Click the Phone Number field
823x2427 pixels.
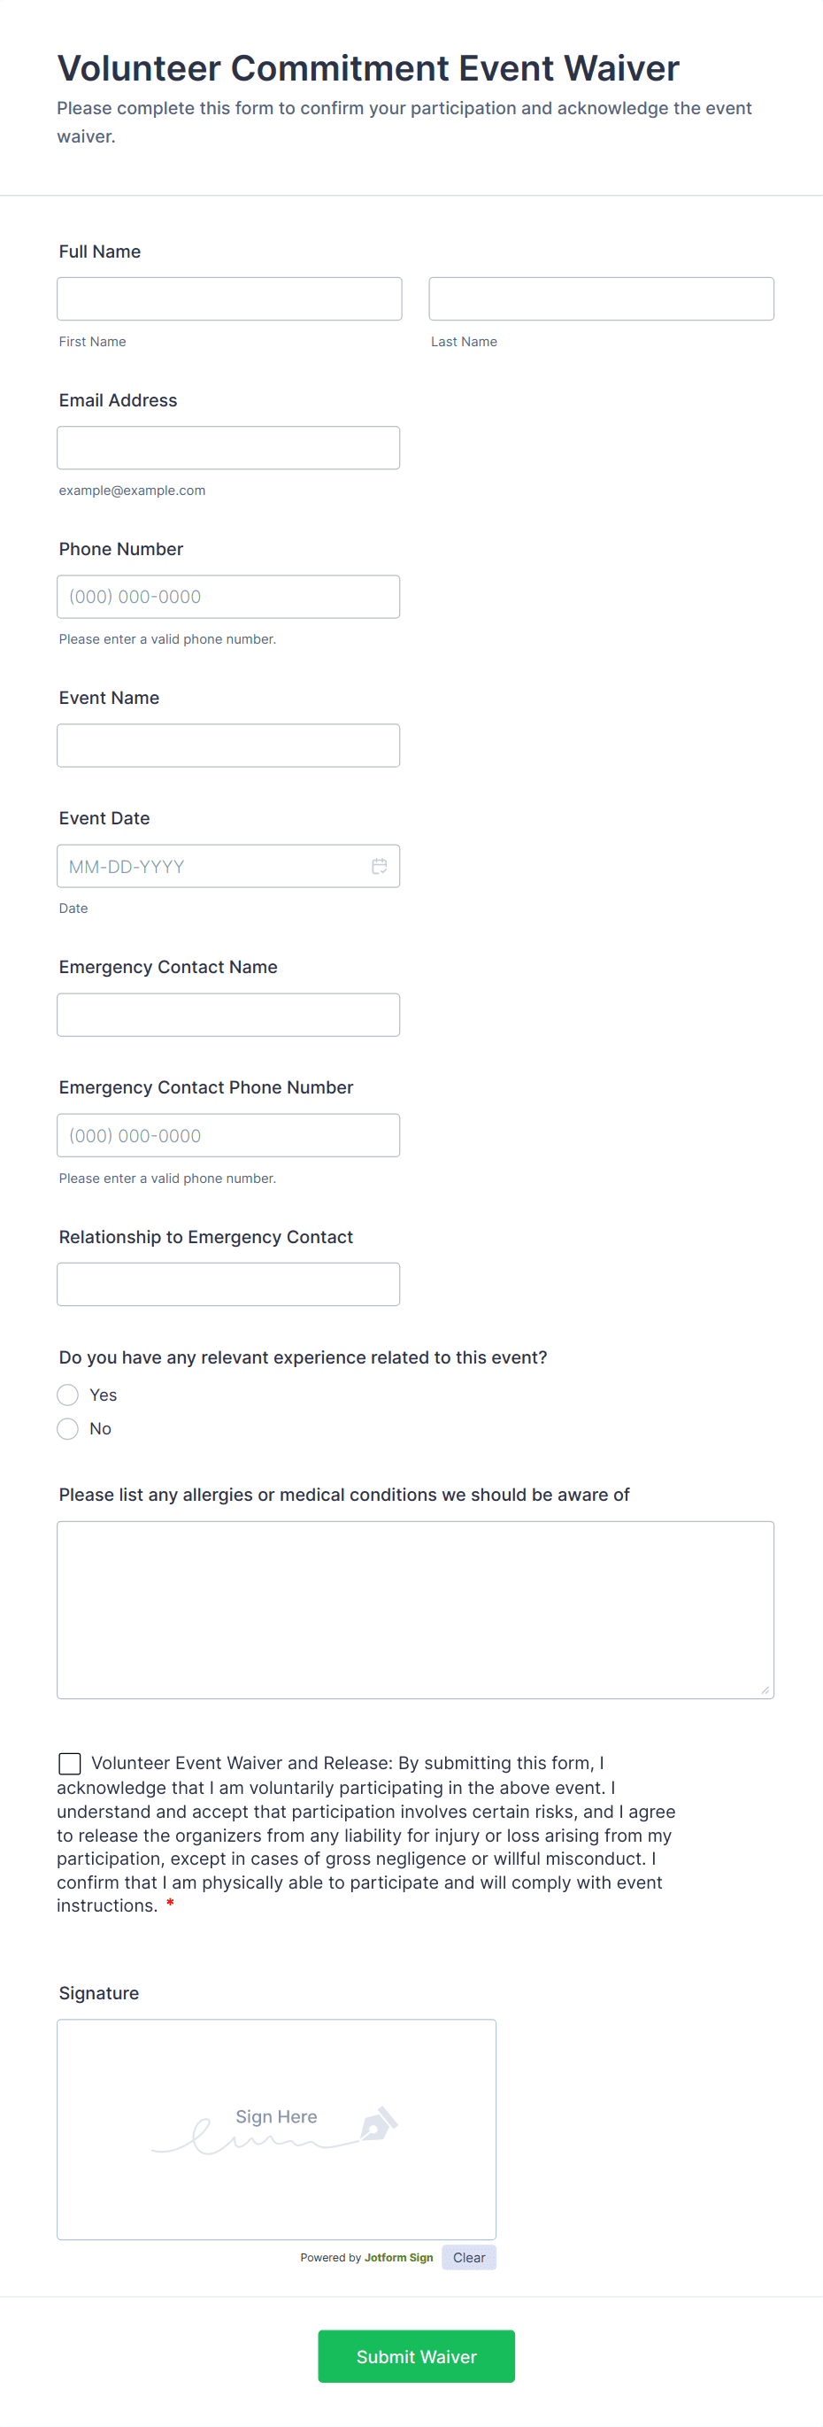[x=228, y=597]
